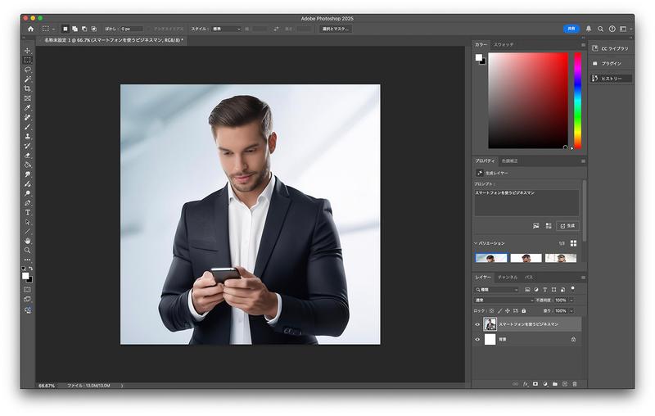The width and height of the screenshot is (655, 416).
Task: Toggle visibility of the 背景 layer
Action: tap(478, 339)
